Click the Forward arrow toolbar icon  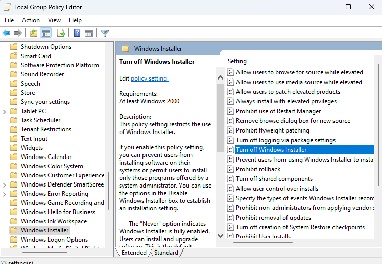[18, 33]
